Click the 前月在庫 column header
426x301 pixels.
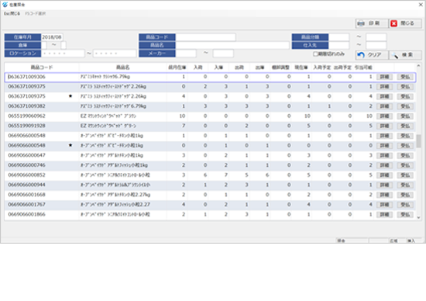pos(177,67)
